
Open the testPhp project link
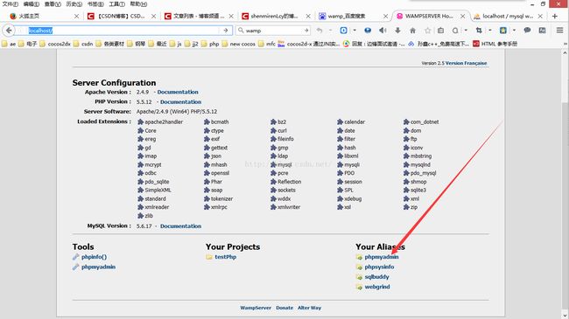tap(225, 257)
